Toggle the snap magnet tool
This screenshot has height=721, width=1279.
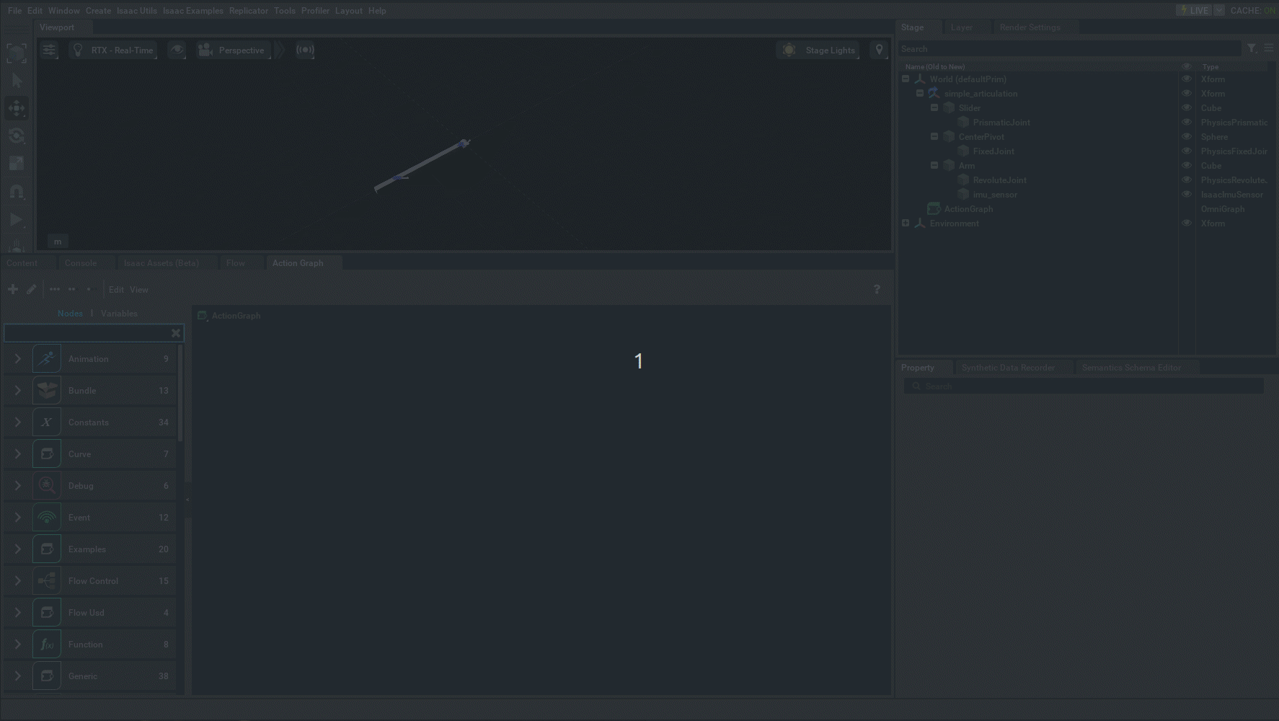tap(17, 192)
